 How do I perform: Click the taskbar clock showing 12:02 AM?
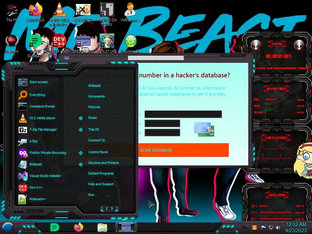coord(296,227)
